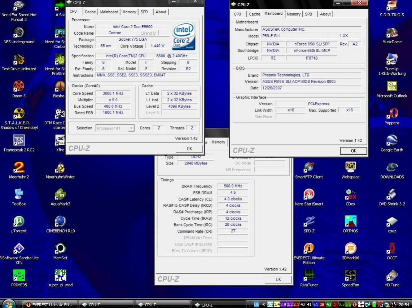Image resolution: width=412 pixels, height=308 pixels.
Task: Click the Windows Start orb
Action: (9, 304)
